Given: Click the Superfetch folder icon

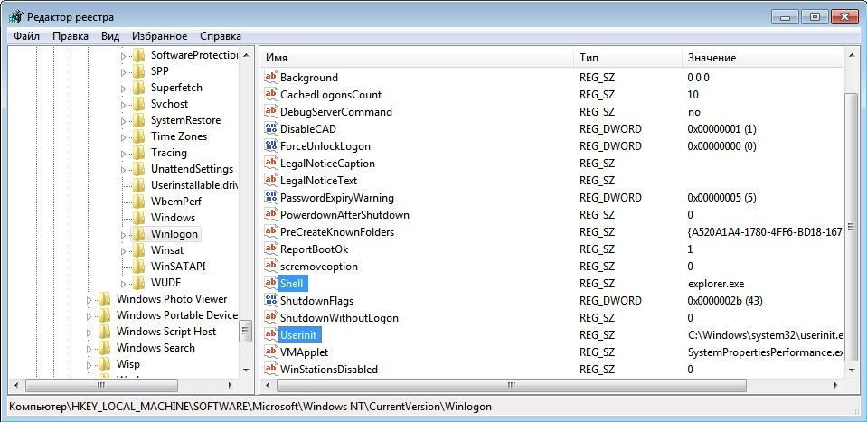Looking at the screenshot, I should pyautogui.click(x=138, y=88).
